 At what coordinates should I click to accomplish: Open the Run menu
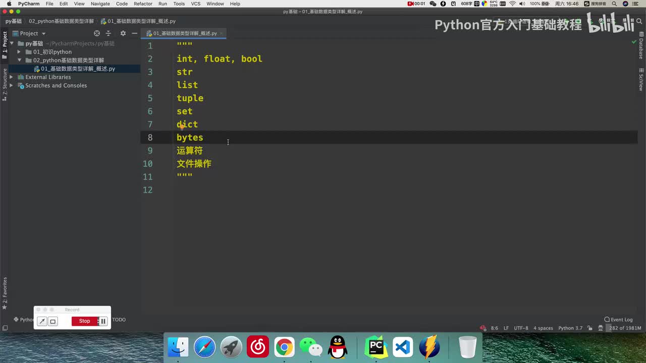tap(163, 4)
